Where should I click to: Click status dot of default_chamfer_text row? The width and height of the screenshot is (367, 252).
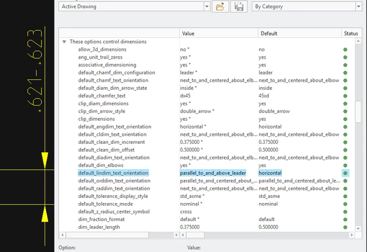(345, 96)
